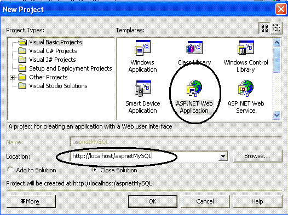This screenshot has width=288, height=215.
Task: Click the Setup and Deployment Projects folder icon
Action: [22, 68]
